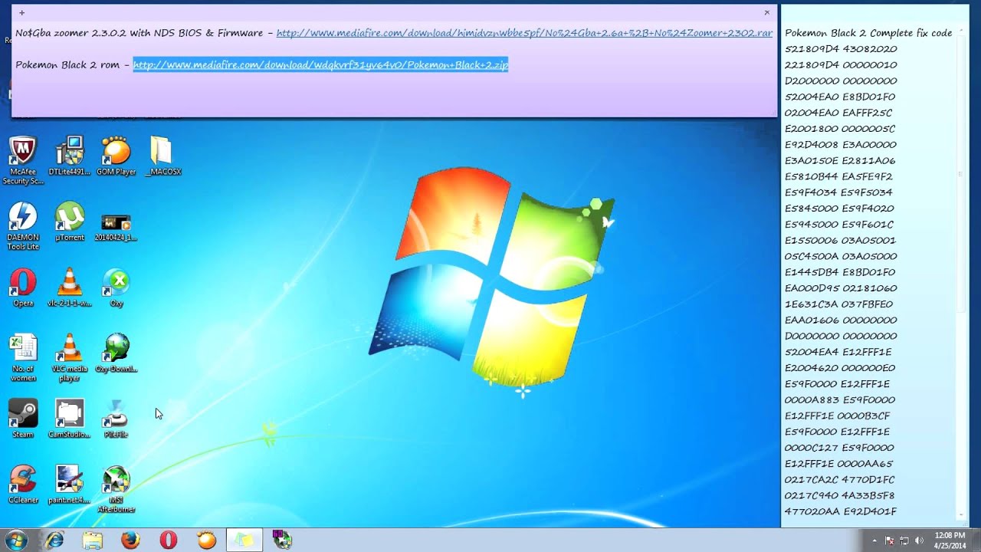Click the code line '221809D4 00000010'
Screen dimensions: 981x552
coord(841,65)
